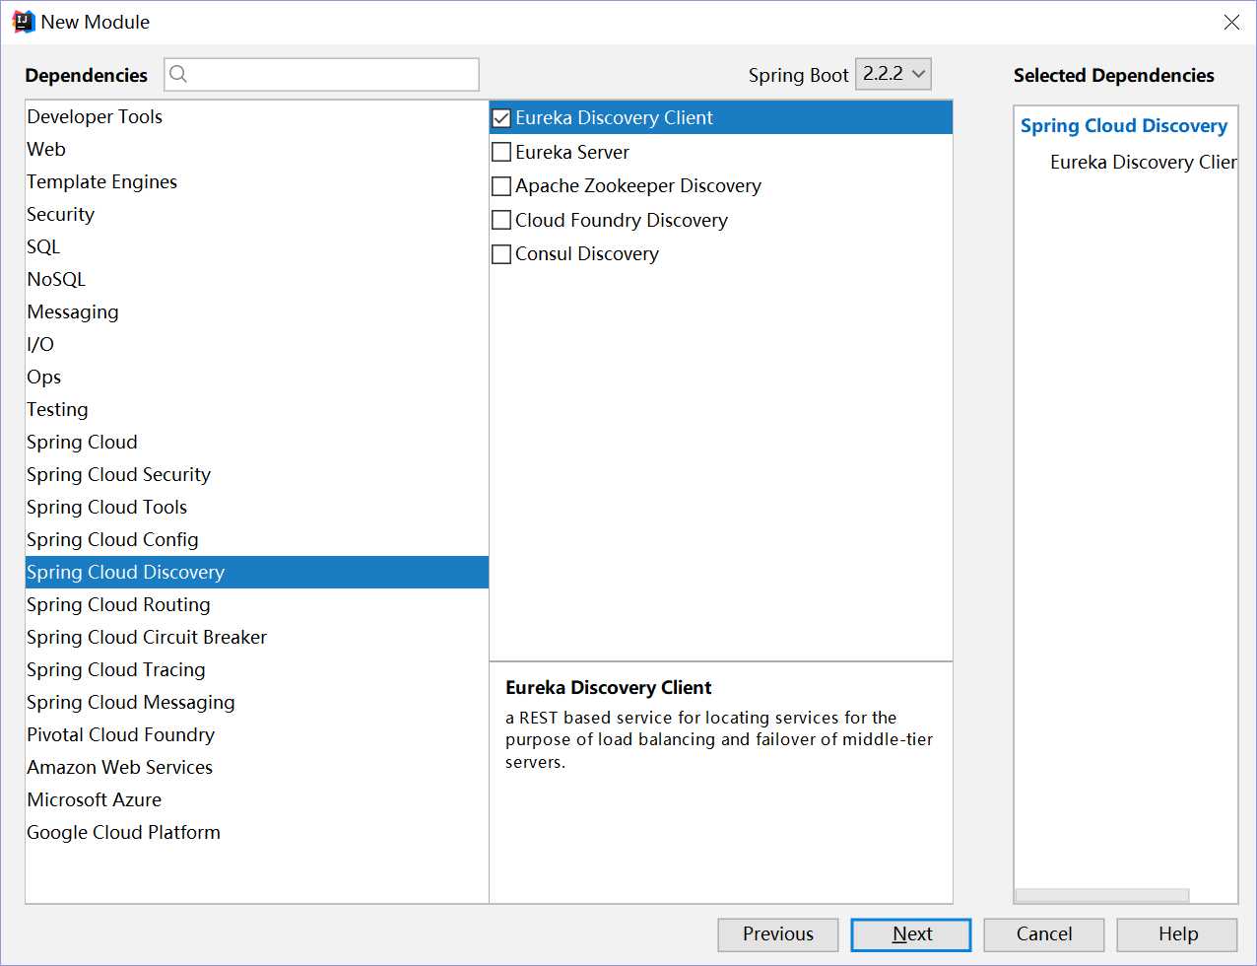Select the Web category
This screenshot has height=966, width=1257.
point(257,149)
